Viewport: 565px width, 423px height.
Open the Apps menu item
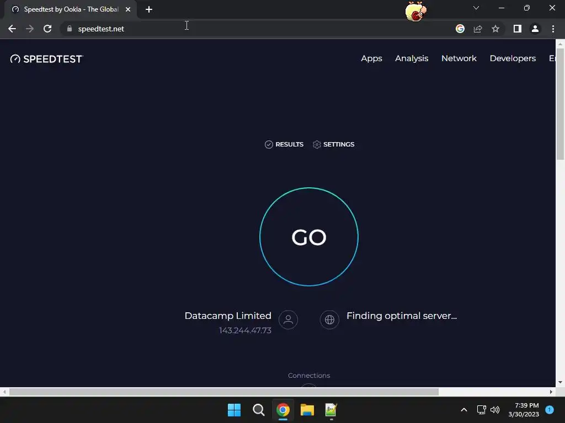(371, 58)
